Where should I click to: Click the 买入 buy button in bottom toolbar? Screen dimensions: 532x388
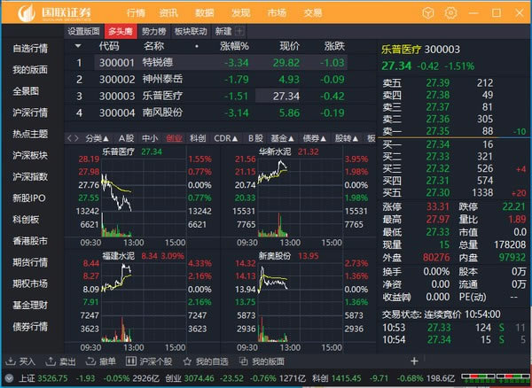21,361
